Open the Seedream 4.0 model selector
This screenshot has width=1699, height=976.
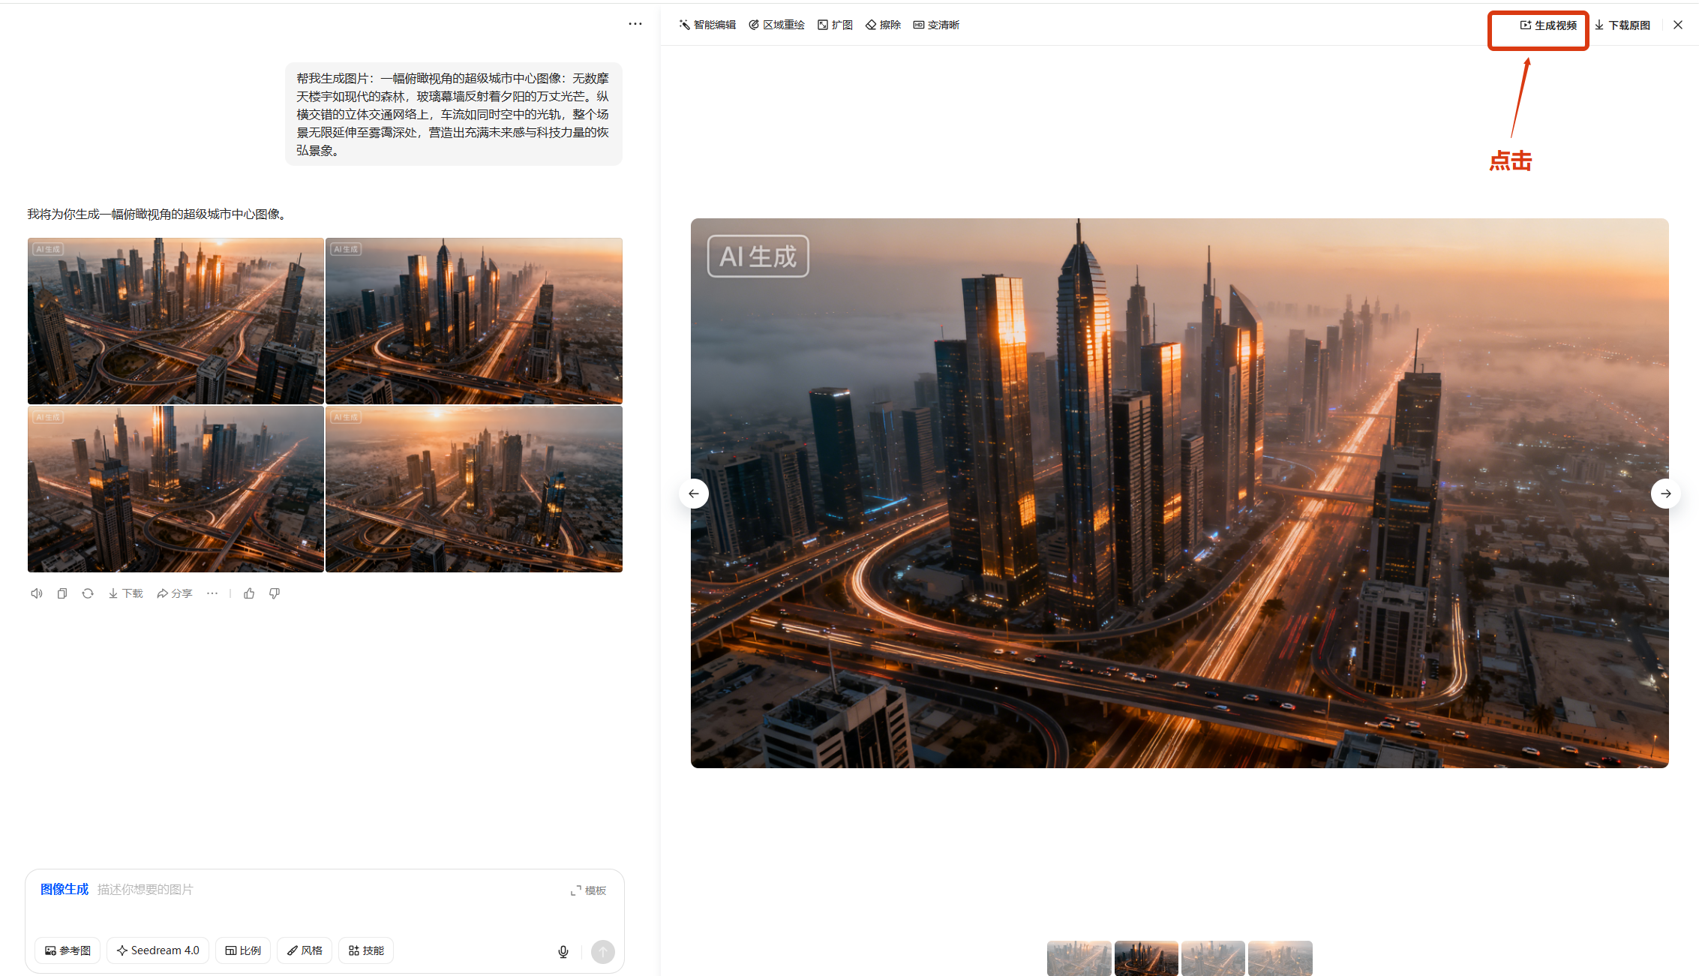[158, 950]
